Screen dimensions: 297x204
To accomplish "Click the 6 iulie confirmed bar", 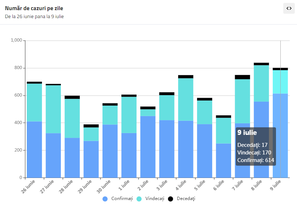I will pos(223,161).
